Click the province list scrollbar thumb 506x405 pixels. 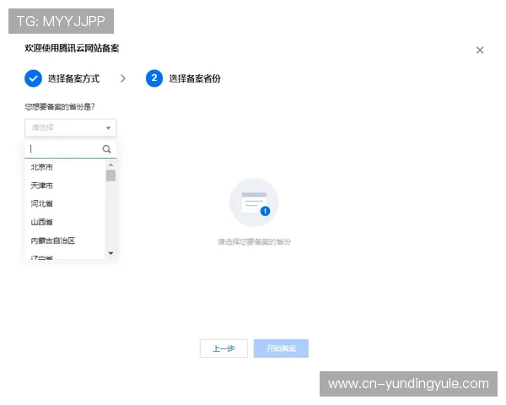tap(110, 175)
